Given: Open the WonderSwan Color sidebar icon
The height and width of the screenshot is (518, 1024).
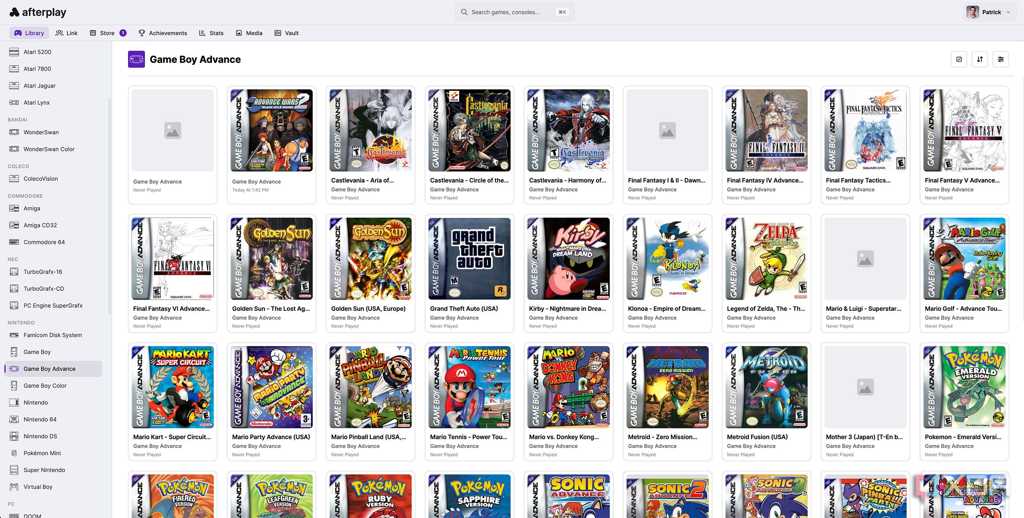Looking at the screenshot, I should pos(14,149).
